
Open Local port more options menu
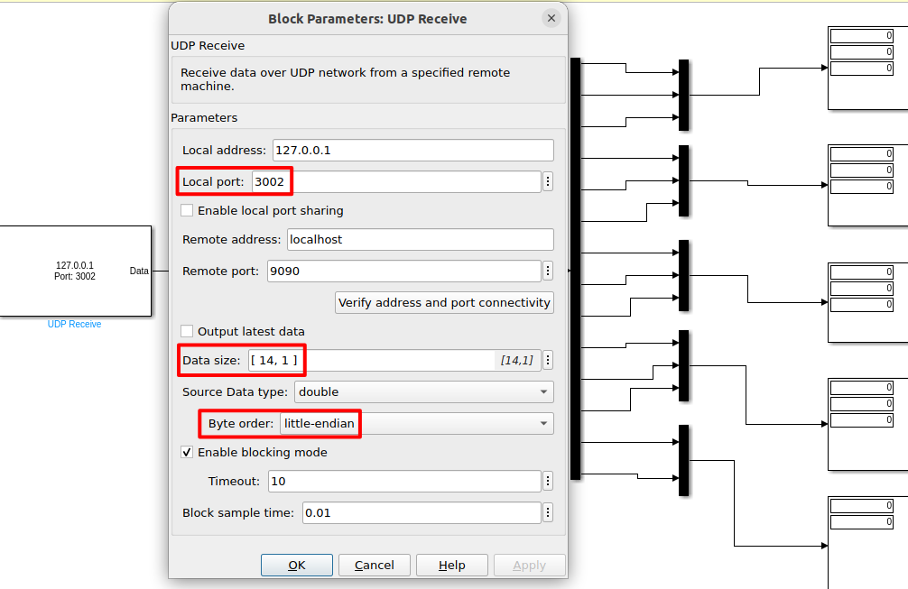coord(548,181)
